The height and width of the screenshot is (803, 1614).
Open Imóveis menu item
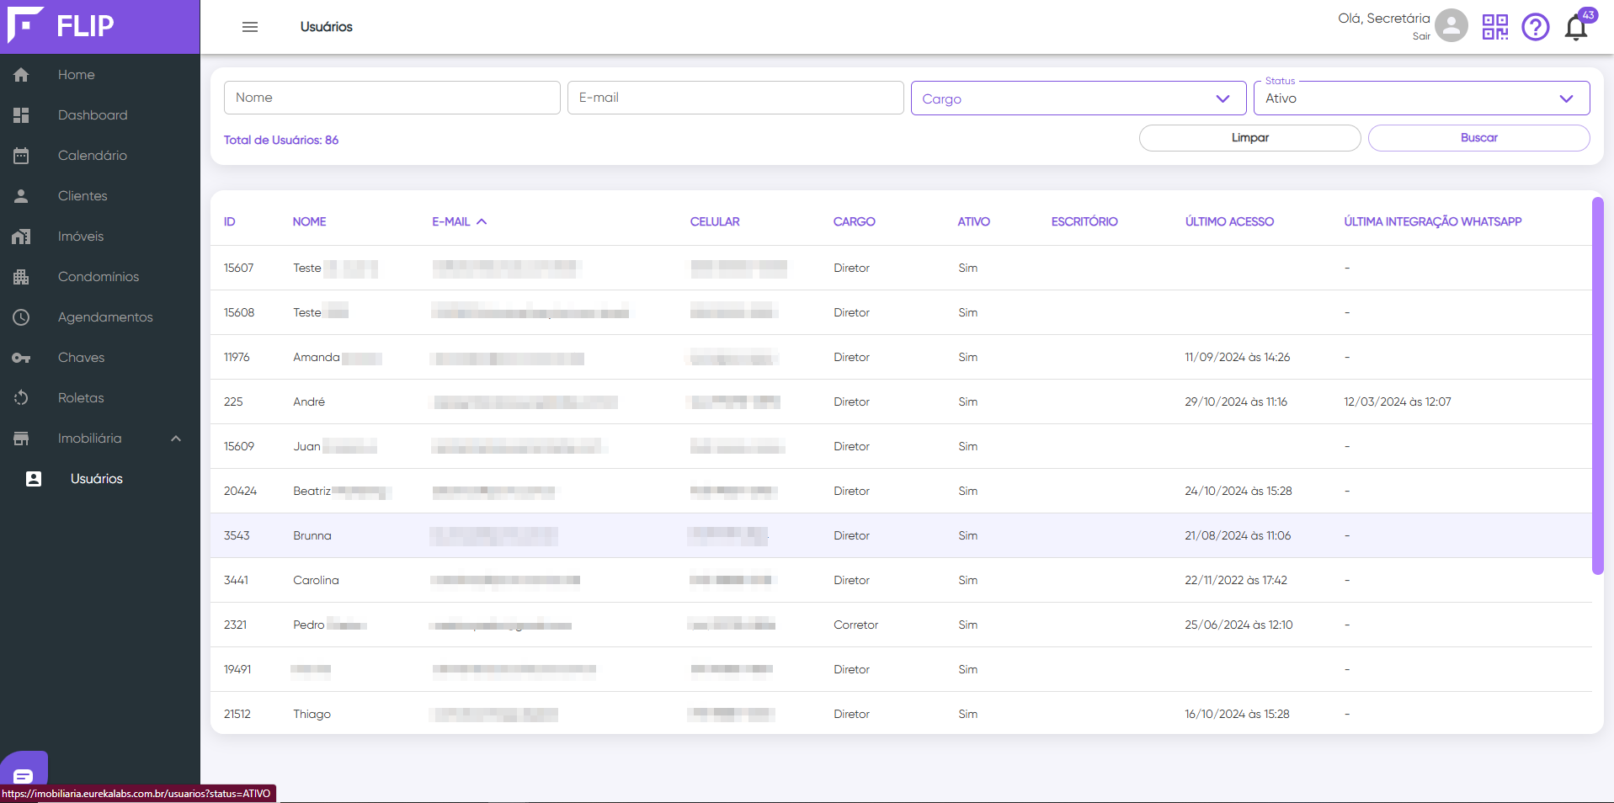pyautogui.click(x=81, y=237)
